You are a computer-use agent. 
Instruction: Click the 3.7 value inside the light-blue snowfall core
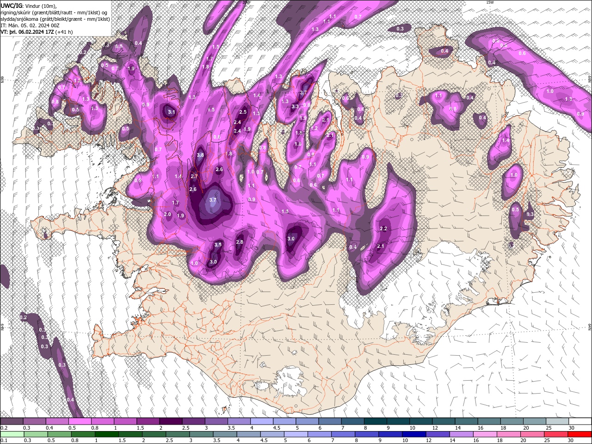click(x=213, y=200)
